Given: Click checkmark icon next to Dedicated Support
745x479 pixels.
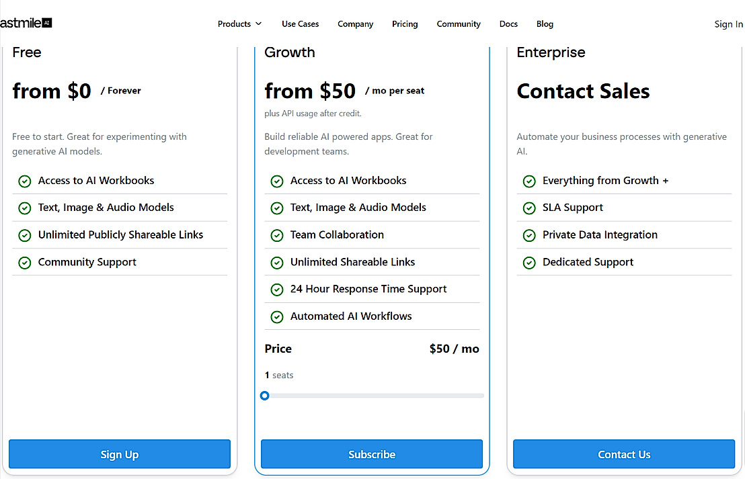Looking at the screenshot, I should (x=529, y=263).
